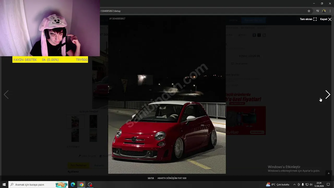Open the Chrome profile avatar

[x=324, y=11]
